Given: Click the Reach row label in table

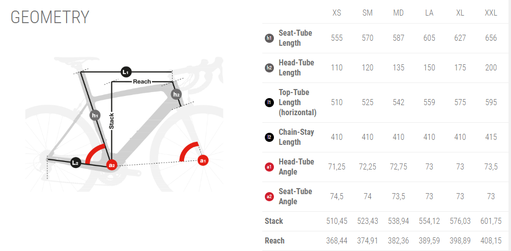Looking at the screenshot, I should [274, 240].
